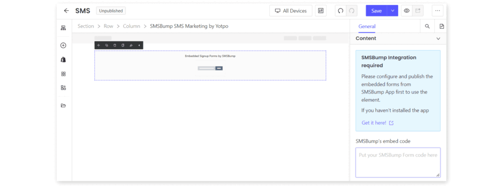Click the publish icon next to preview

click(x=418, y=11)
